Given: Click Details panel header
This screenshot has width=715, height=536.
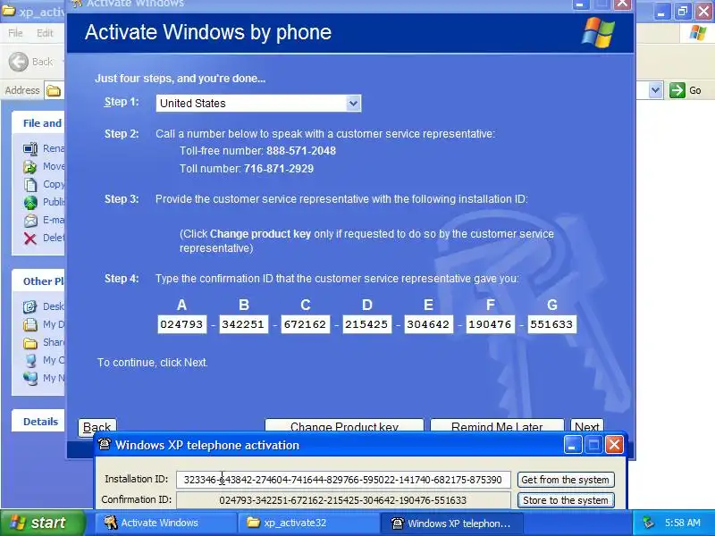Looking at the screenshot, I should point(38,422).
